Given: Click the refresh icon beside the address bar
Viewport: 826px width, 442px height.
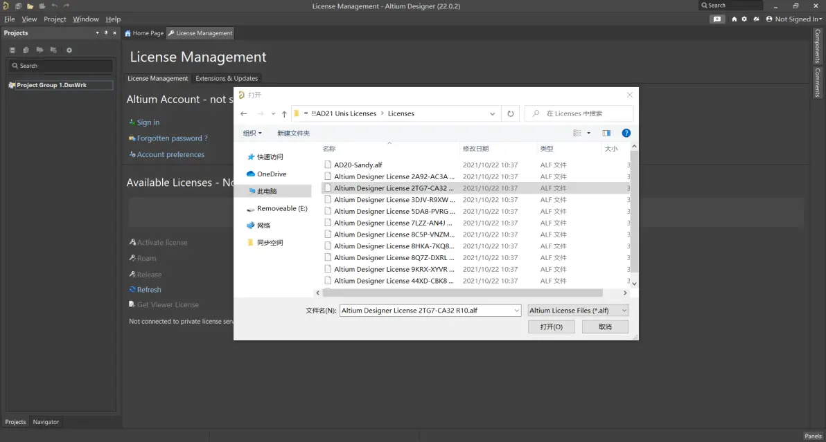Looking at the screenshot, I should [511, 113].
